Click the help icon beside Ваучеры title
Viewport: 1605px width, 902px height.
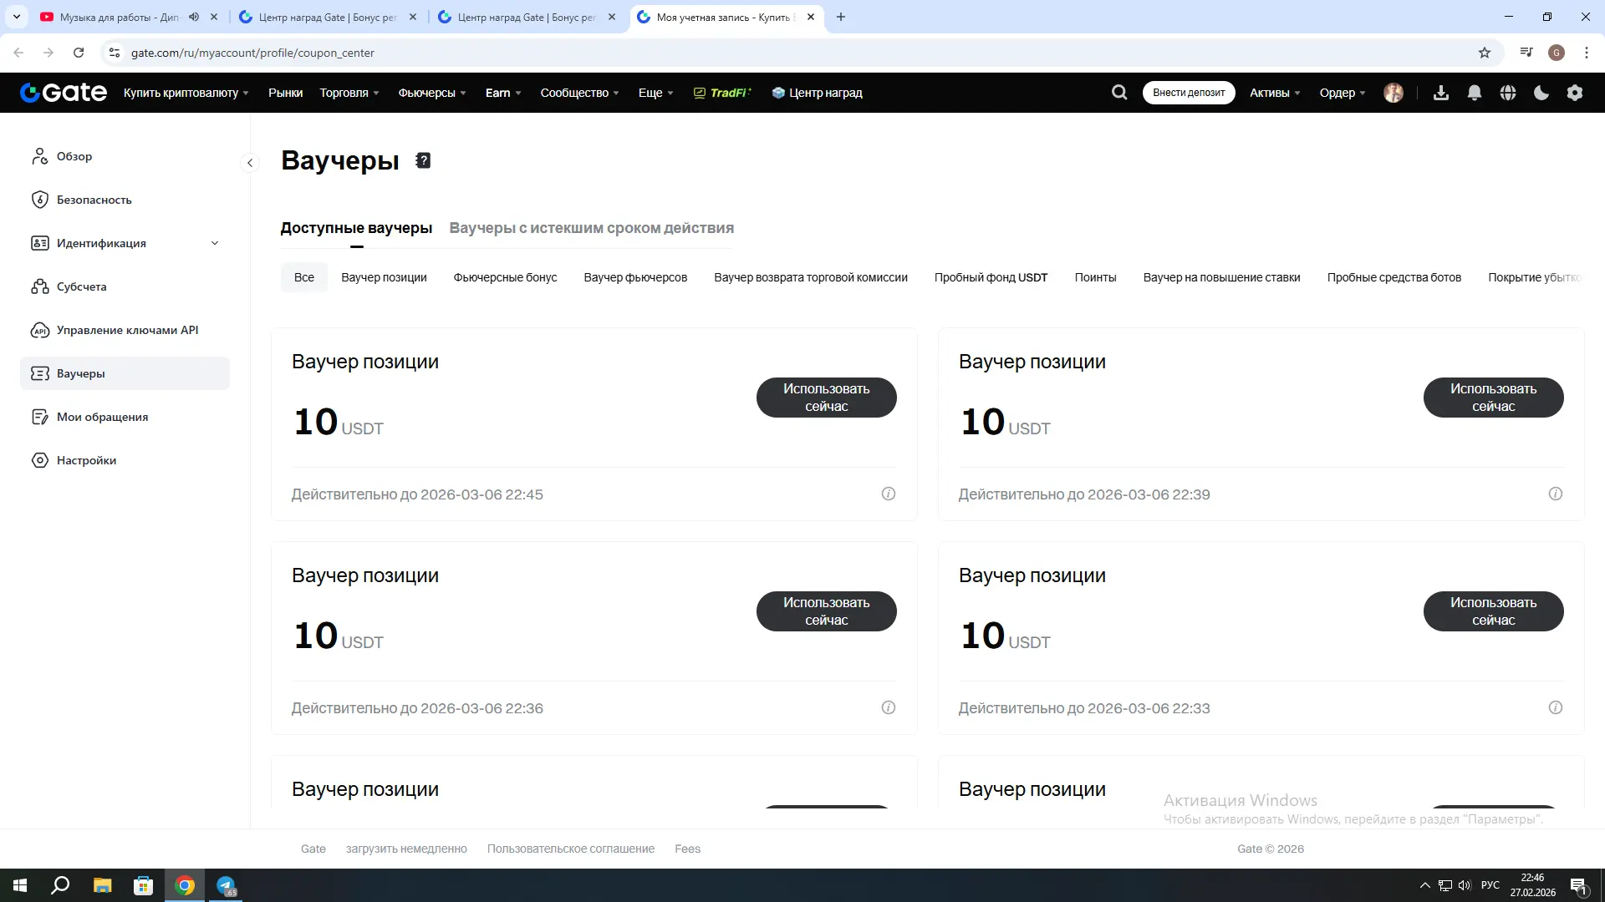tap(423, 160)
